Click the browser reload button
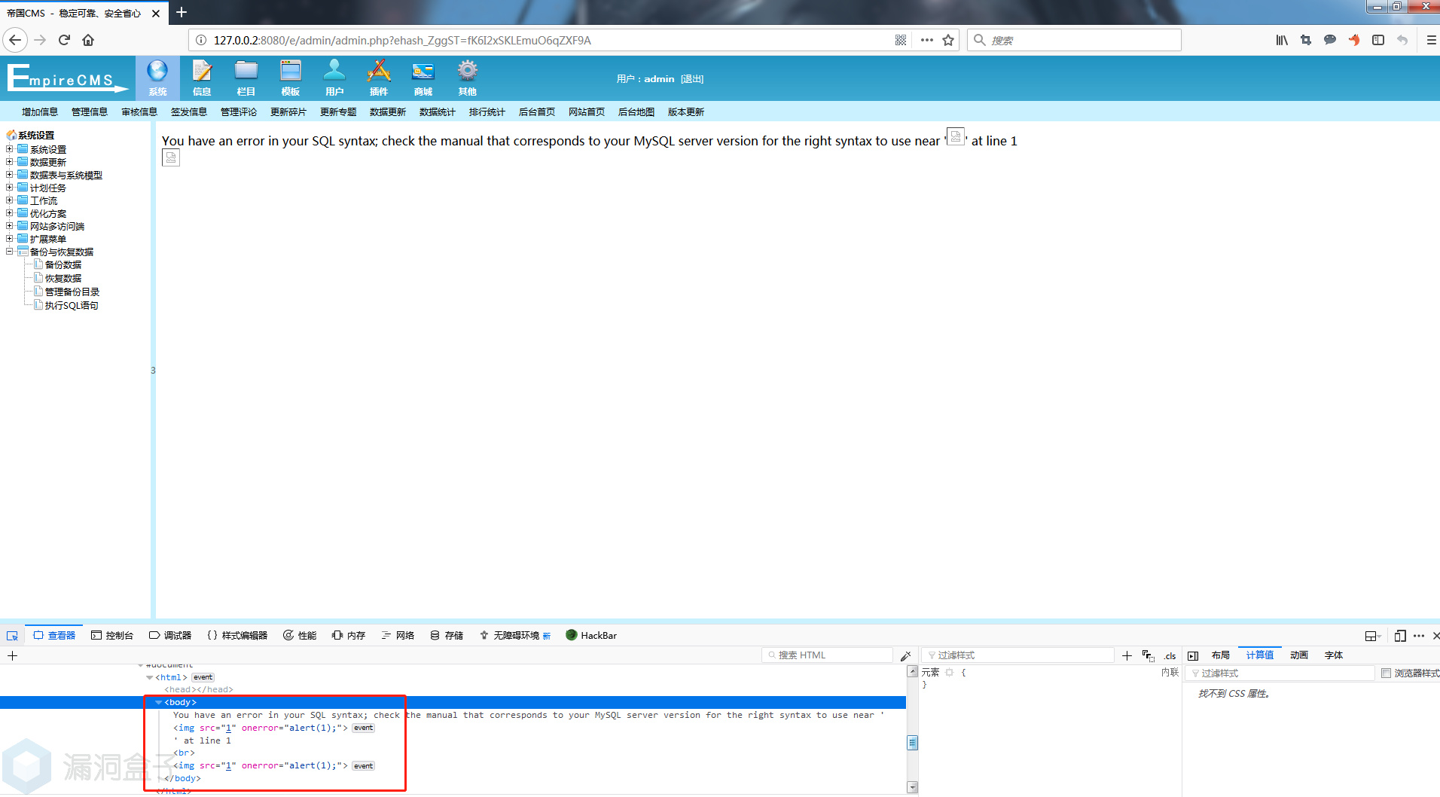Screen dimensions: 1440x797 point(64,40)
